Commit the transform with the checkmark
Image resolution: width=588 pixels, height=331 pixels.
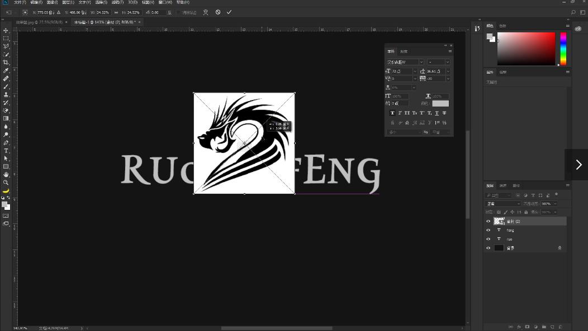point(229,12)
